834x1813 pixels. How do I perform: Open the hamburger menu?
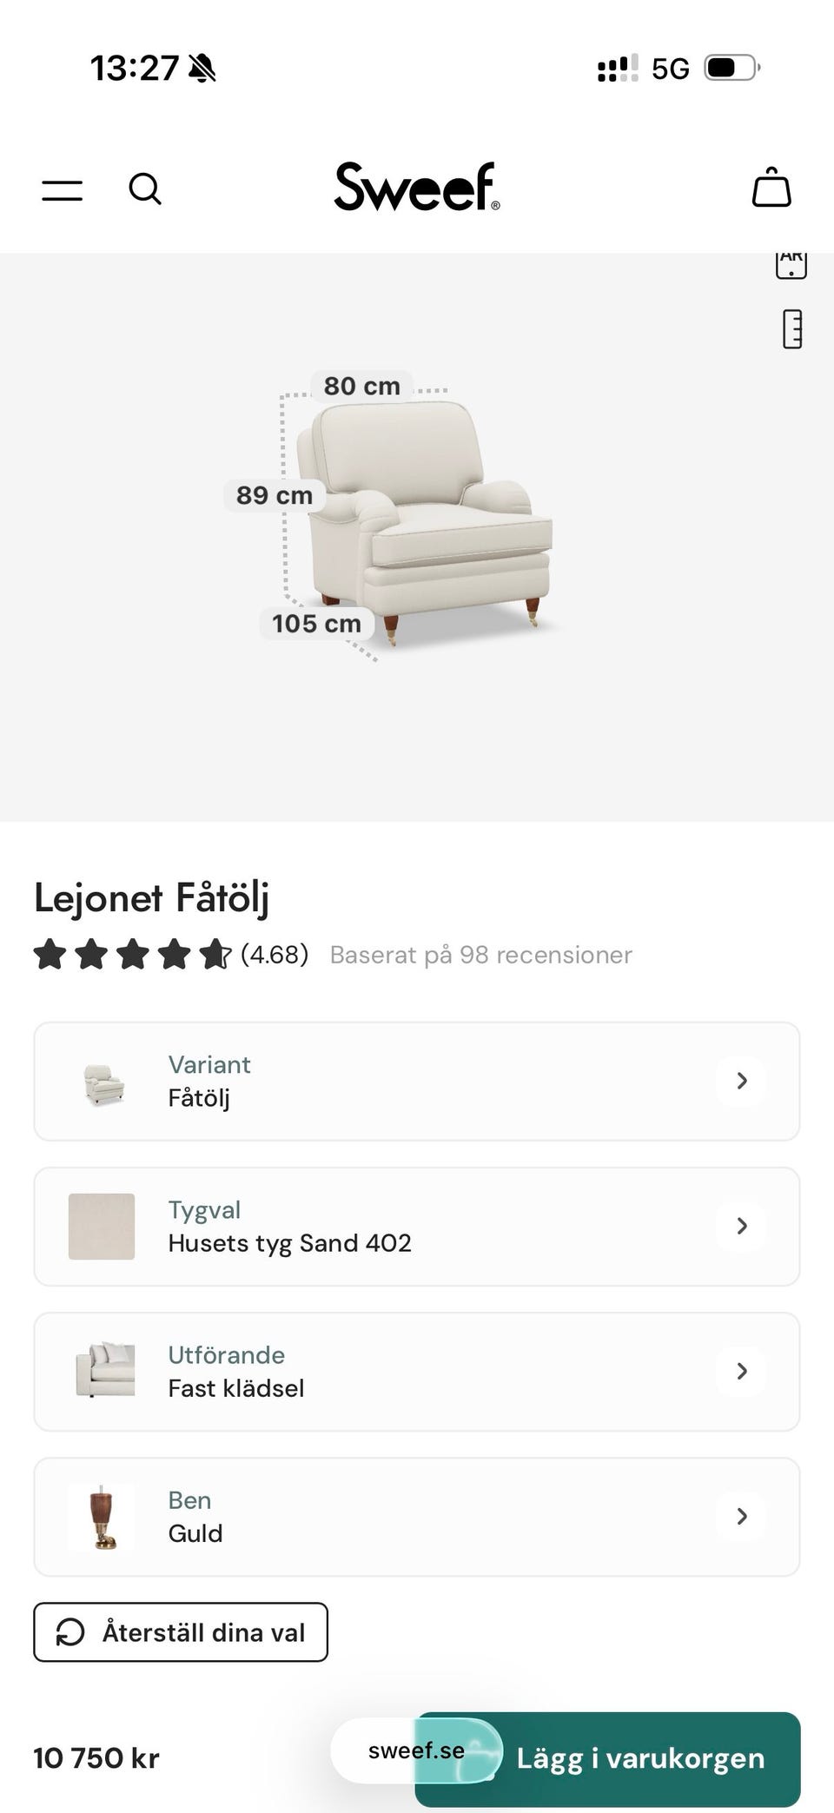point(63,190)
